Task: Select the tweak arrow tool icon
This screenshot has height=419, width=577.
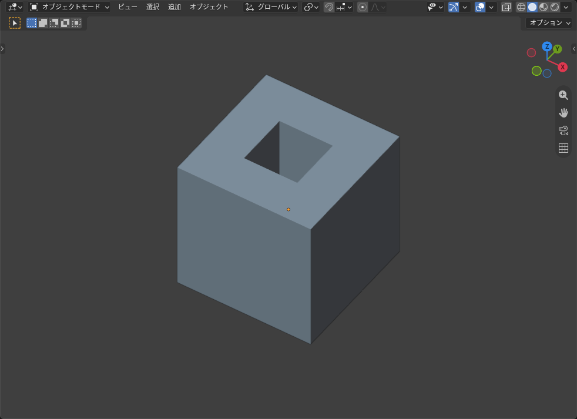Action: tap(15, 23)
